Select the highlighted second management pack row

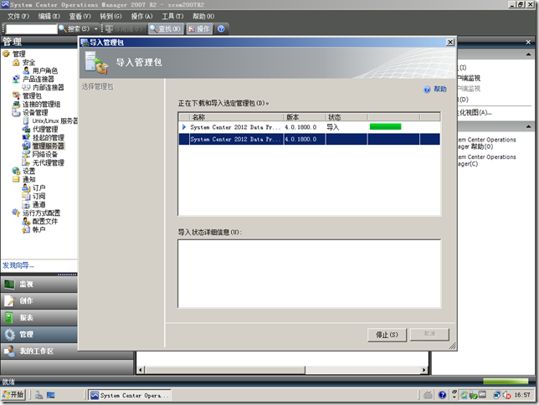coord(309,139)
